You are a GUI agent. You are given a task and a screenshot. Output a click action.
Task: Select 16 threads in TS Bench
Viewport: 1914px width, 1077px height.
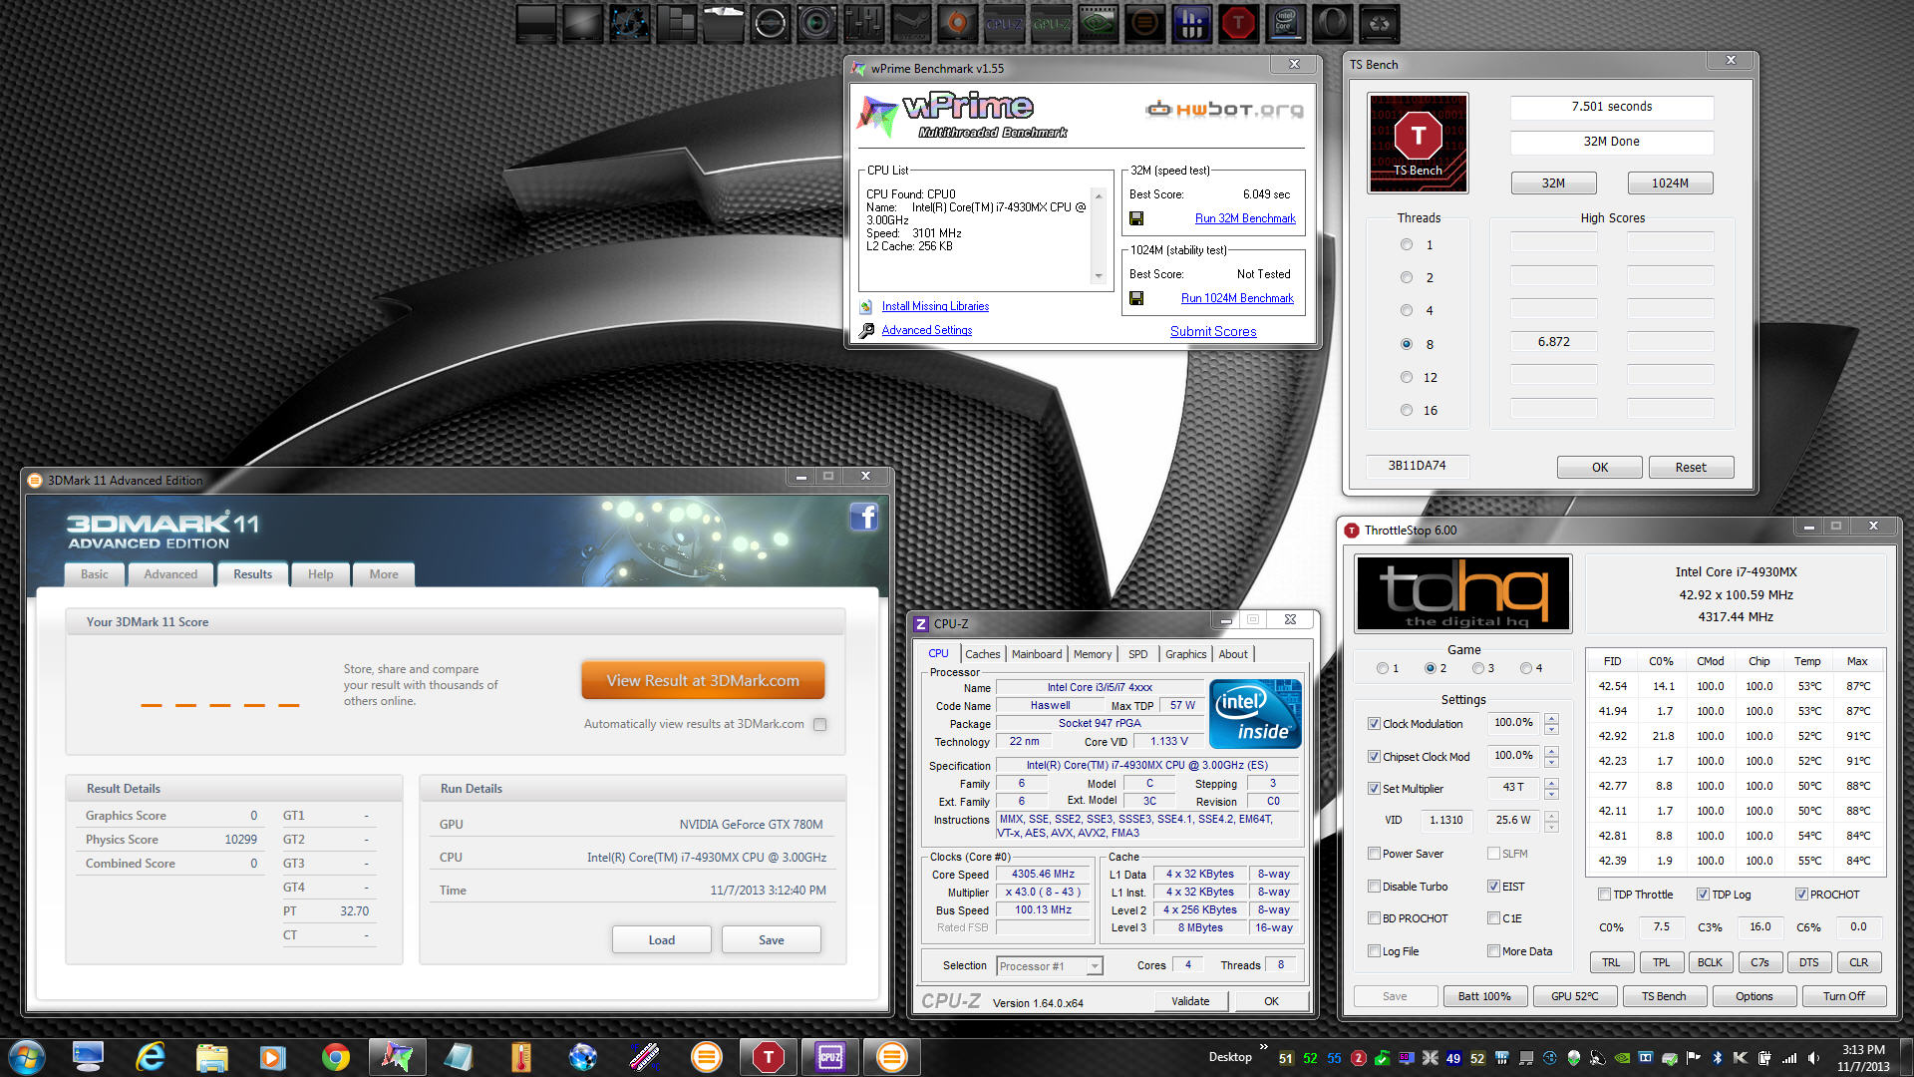(x=1407, y=410)
